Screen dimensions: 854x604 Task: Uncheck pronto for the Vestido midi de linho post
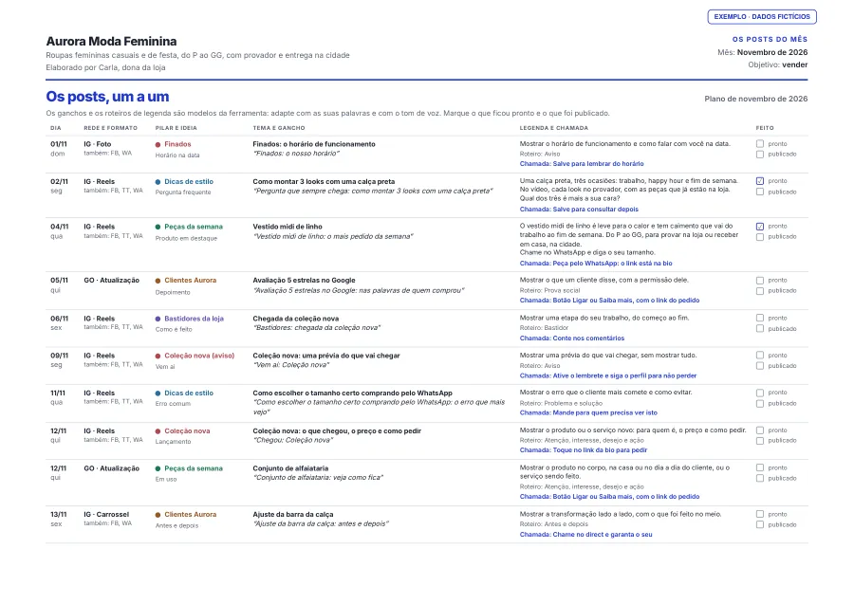[x=760, y=227]
